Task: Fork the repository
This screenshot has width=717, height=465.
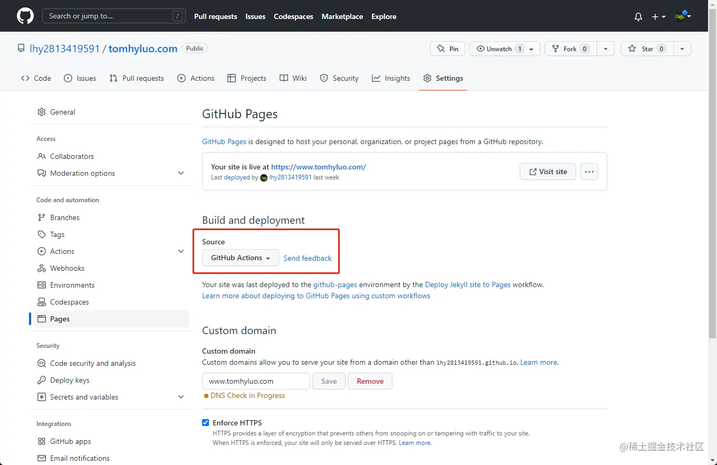Action: coord(570,49)
